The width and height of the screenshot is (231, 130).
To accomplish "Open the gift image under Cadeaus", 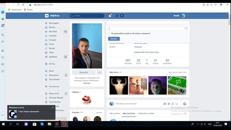I will tap(87, 100).
